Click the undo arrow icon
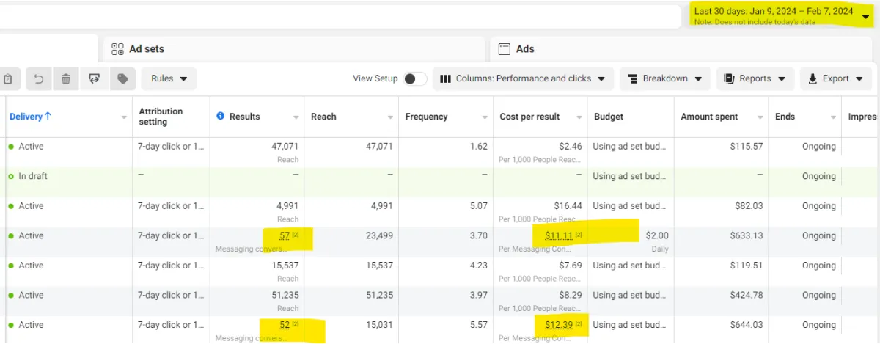The width and height of the screenshot is (880, 344). coord(40,78)
